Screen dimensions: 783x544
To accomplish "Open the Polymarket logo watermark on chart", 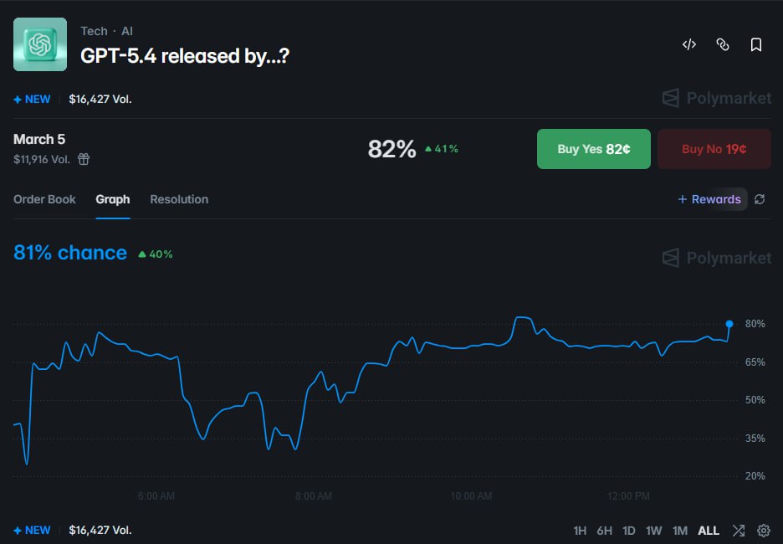I will point(716,258).
